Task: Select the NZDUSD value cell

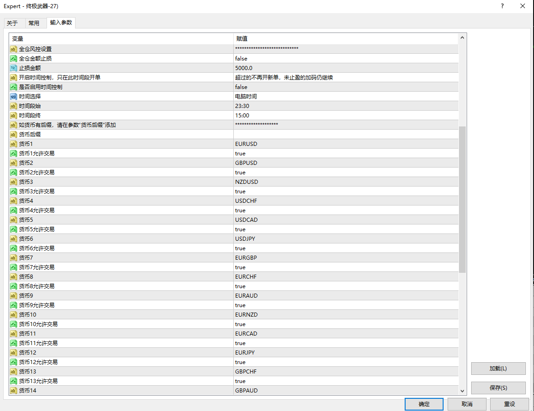Action: tap(346, 182)
